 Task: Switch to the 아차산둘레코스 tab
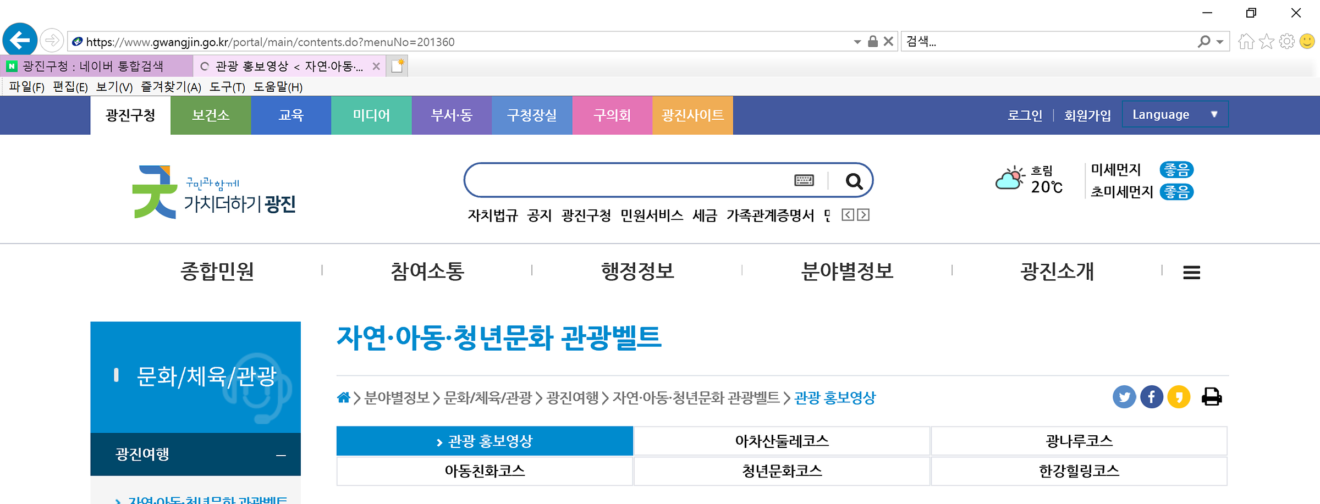click(781, 440)
